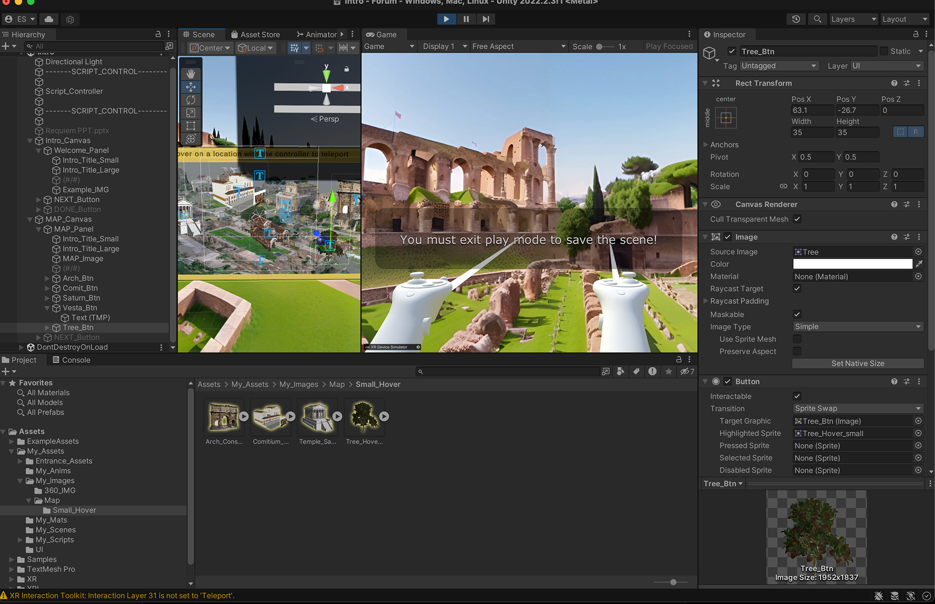The image size is (935, 604).
Task: Select the Hand tool in Scene view
Action: tap(191, 74)
